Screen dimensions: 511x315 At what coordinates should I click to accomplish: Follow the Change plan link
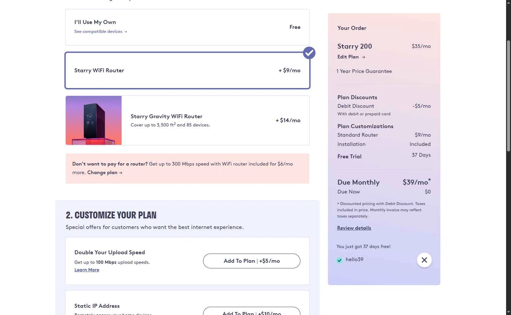click(105, 172)
